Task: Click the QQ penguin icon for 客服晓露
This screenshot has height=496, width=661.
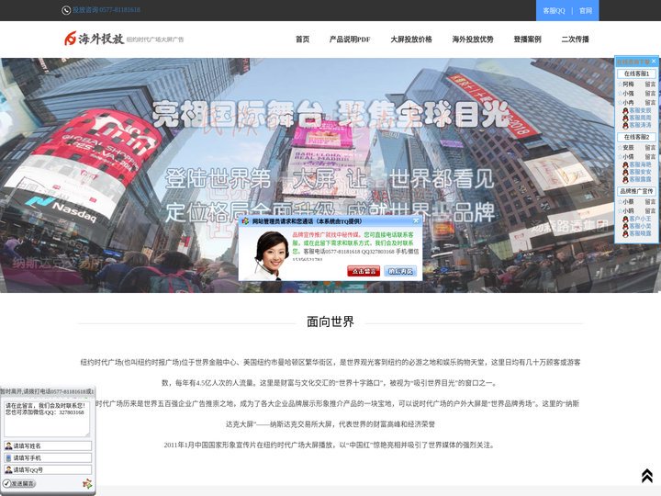Action: coord(625,233)
